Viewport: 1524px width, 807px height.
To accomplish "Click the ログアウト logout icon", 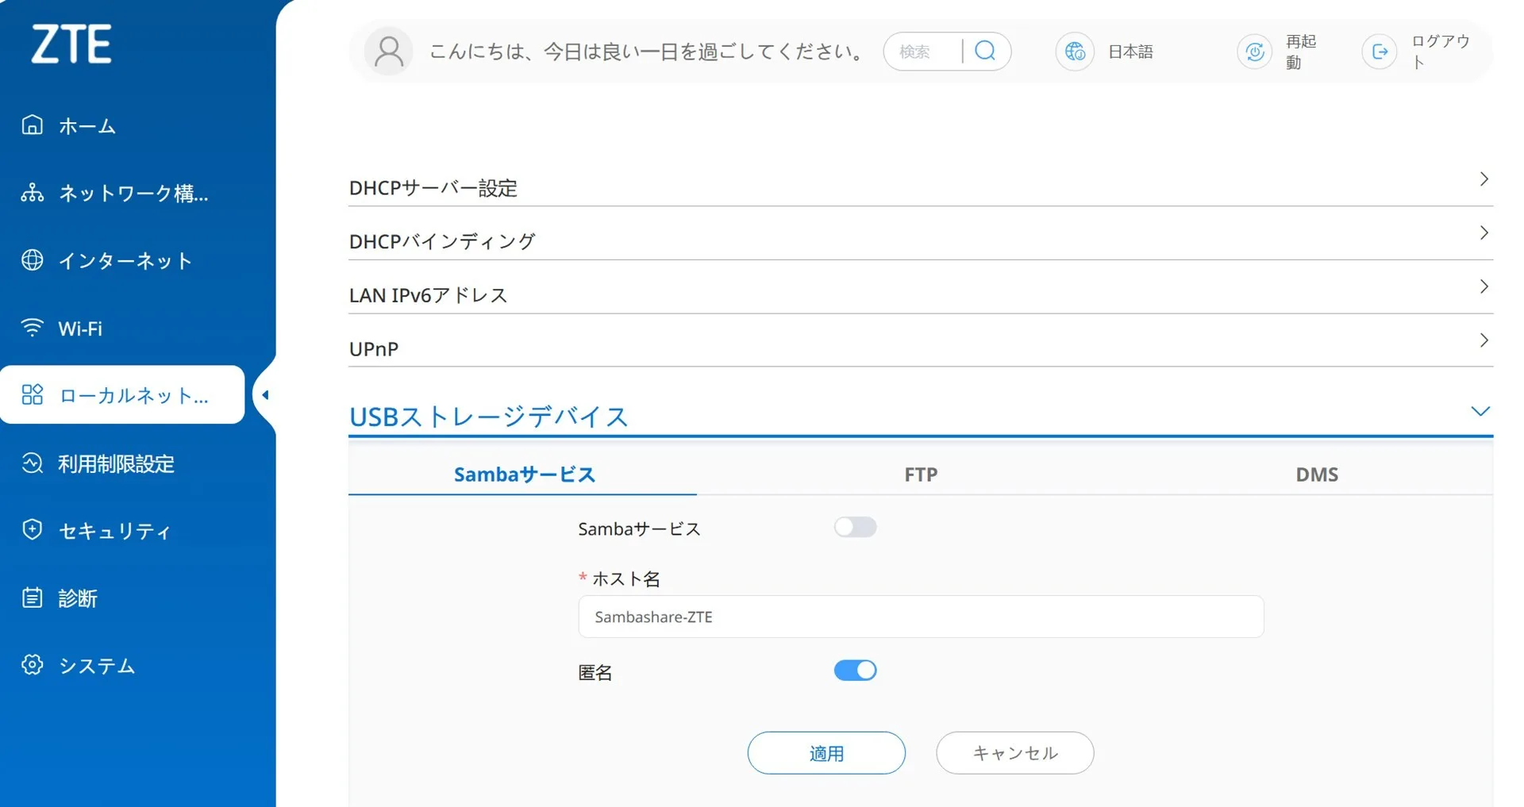I will point(1380,52).
